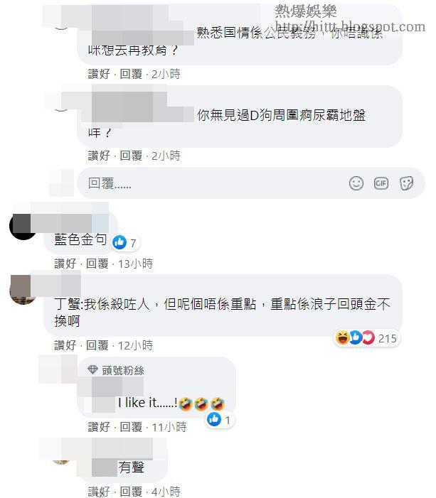Open the like reaction on 'I like it' reply
This screenshot has width=436, height=498.
coord(214,420)
